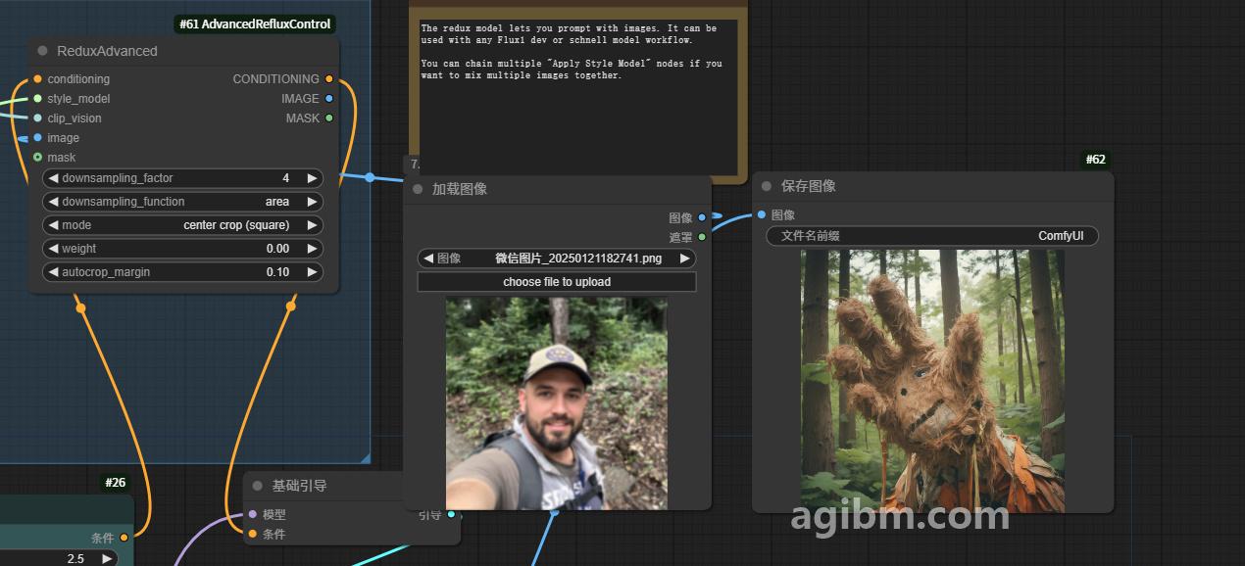Click the downsampling_factor value 4
The image size is (1245, 566).
pos(286,178)
